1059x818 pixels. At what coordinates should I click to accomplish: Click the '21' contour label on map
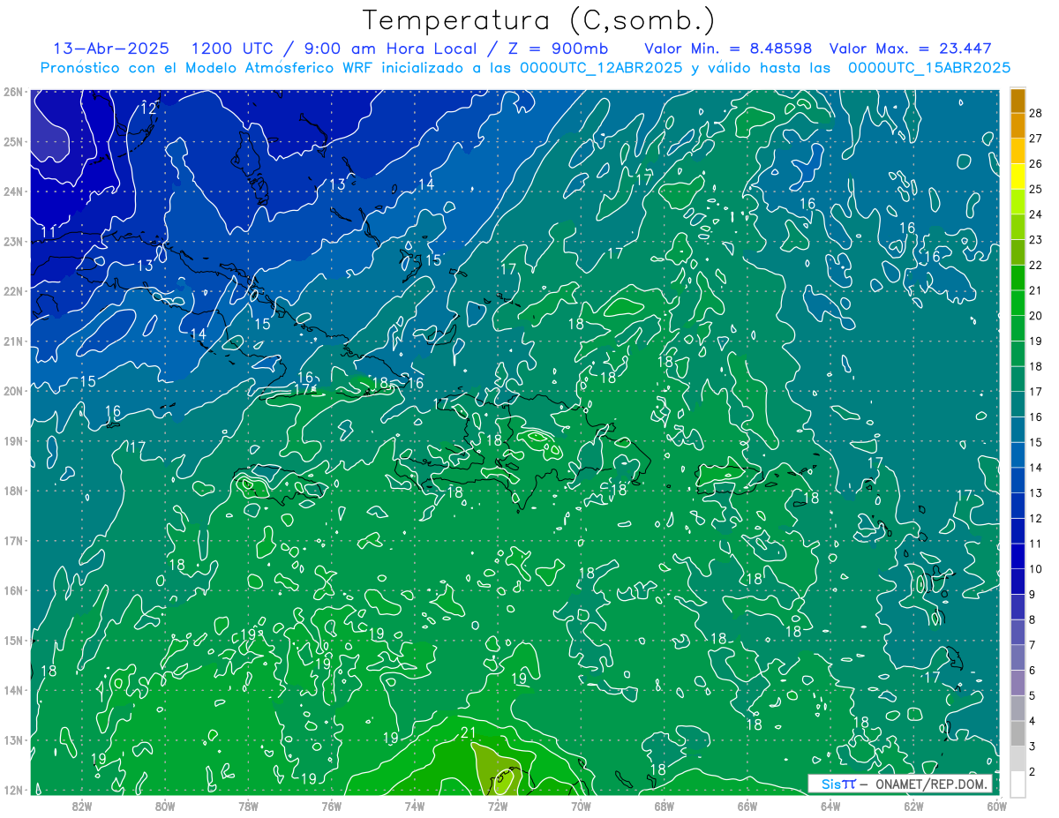(469, 732)
